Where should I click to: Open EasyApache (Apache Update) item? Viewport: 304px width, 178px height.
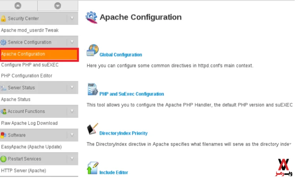(x=31, y=147)
